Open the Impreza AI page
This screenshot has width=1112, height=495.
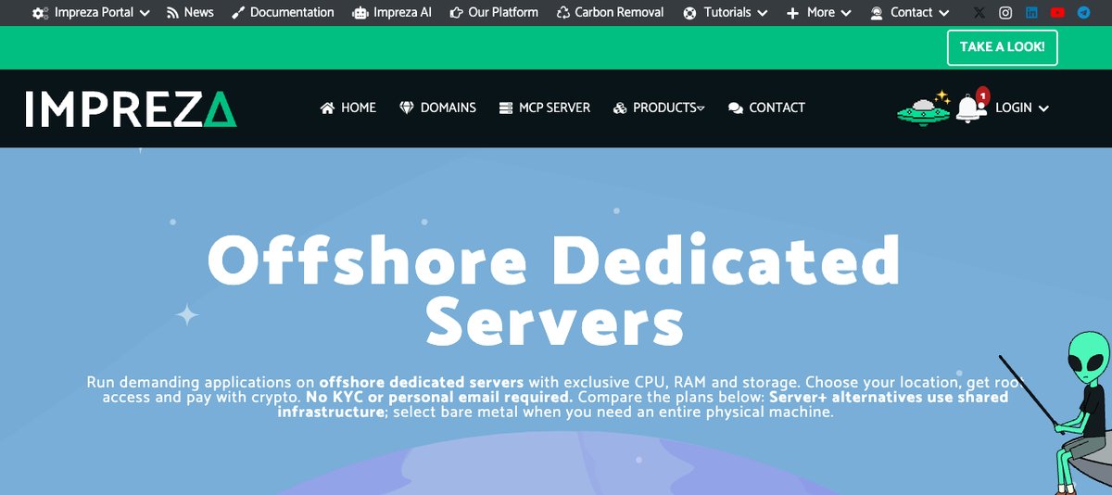(402, 13)
